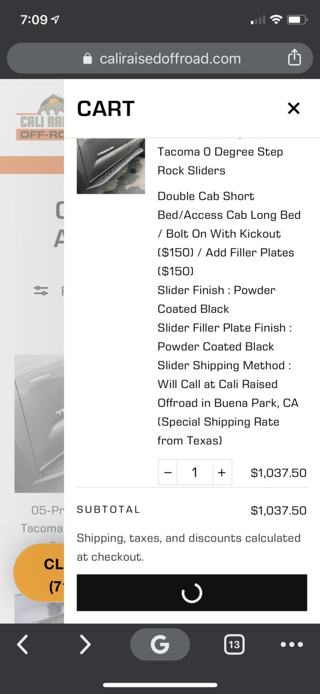Increase item quantity with plus button
Viewport: 320px width, 694px height.
[221, 473]
